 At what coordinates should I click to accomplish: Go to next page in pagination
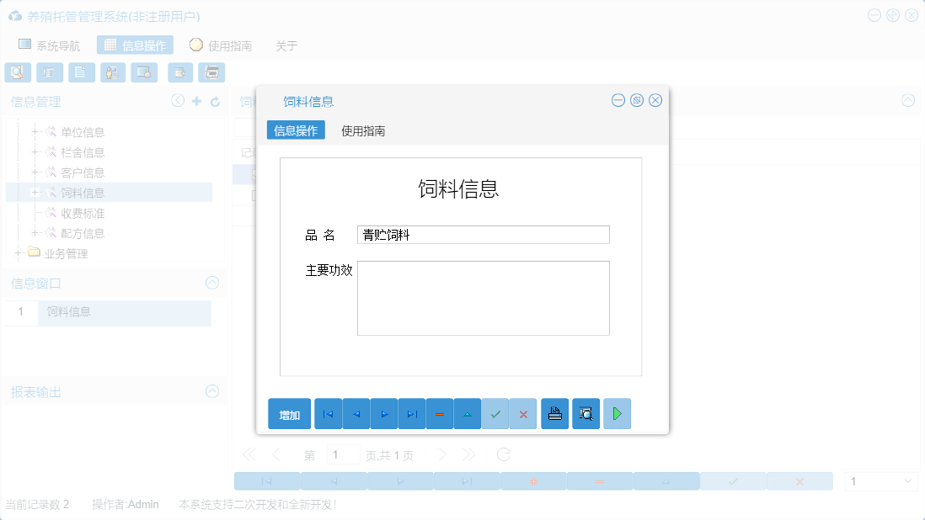click(442, 454)
